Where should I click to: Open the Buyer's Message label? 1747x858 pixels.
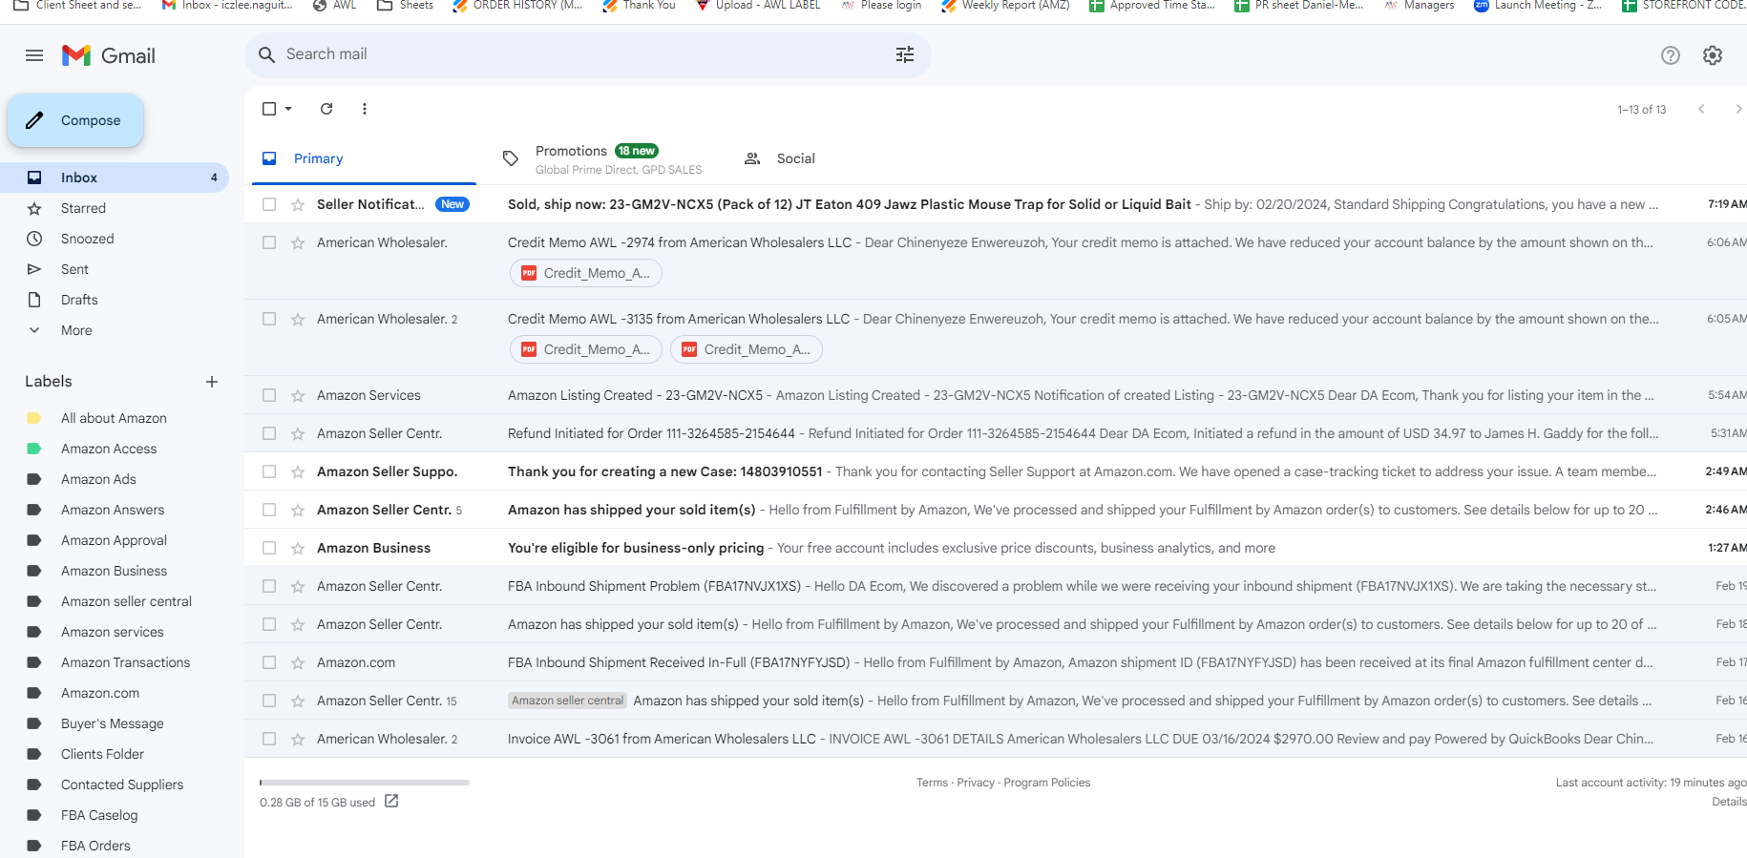(115, 723)
